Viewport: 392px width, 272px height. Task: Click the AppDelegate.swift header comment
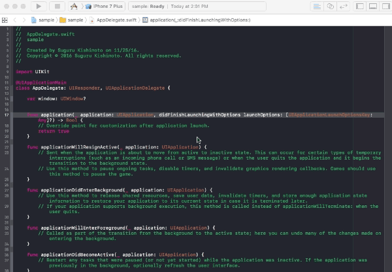(x=45, y=34)
